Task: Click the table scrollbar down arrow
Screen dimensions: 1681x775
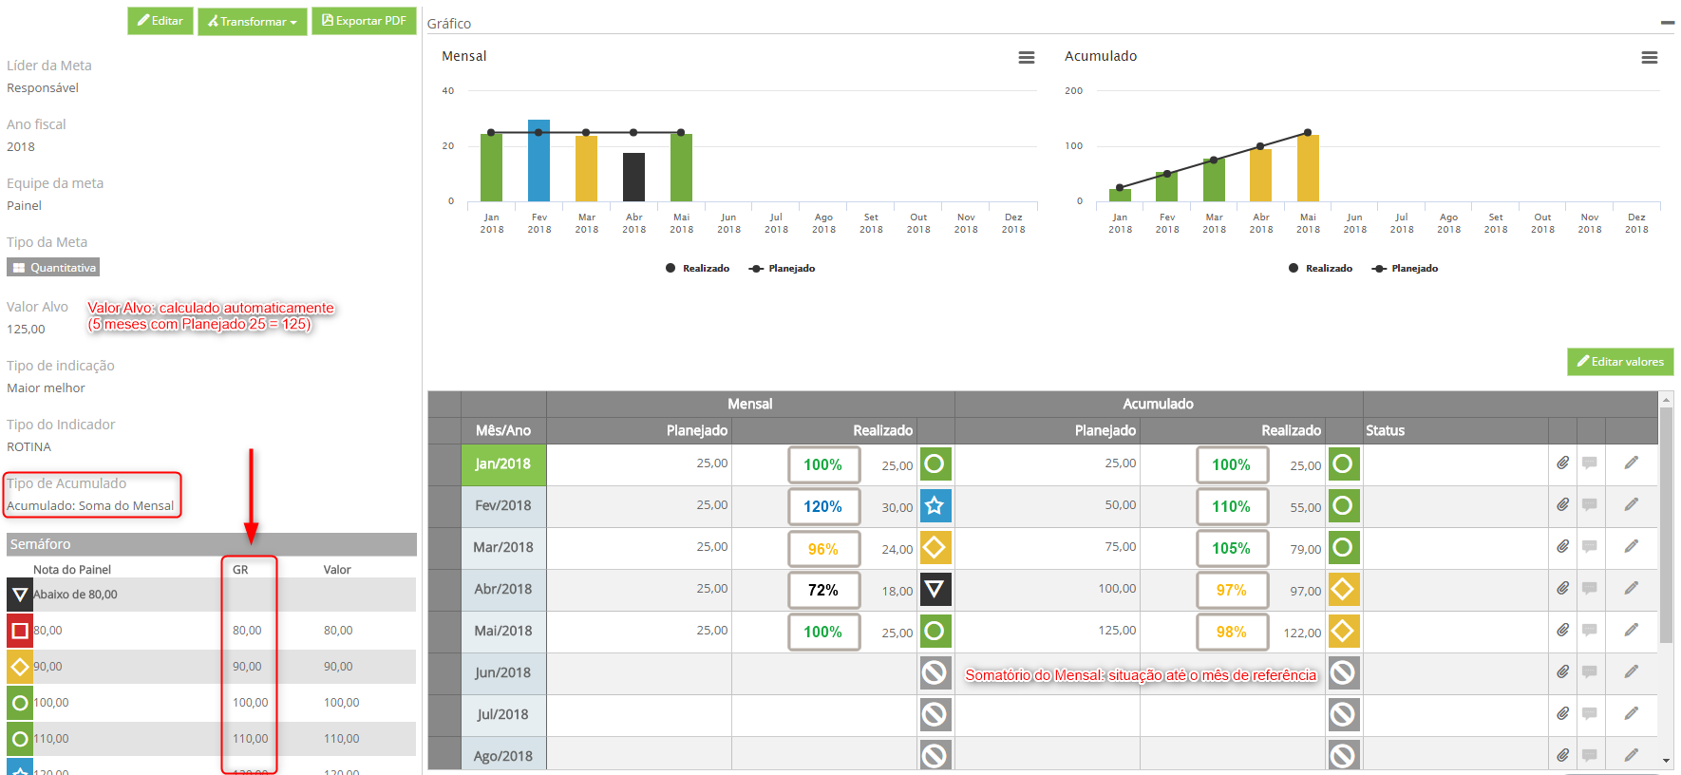Action: coord(1666,761)
